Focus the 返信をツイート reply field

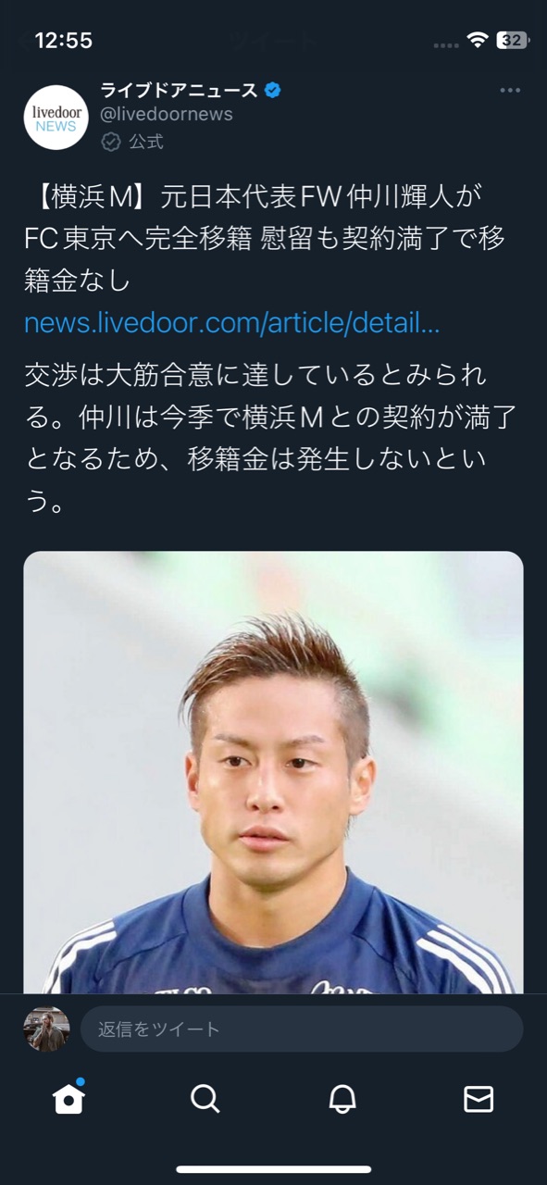(x=302, y=1029)
